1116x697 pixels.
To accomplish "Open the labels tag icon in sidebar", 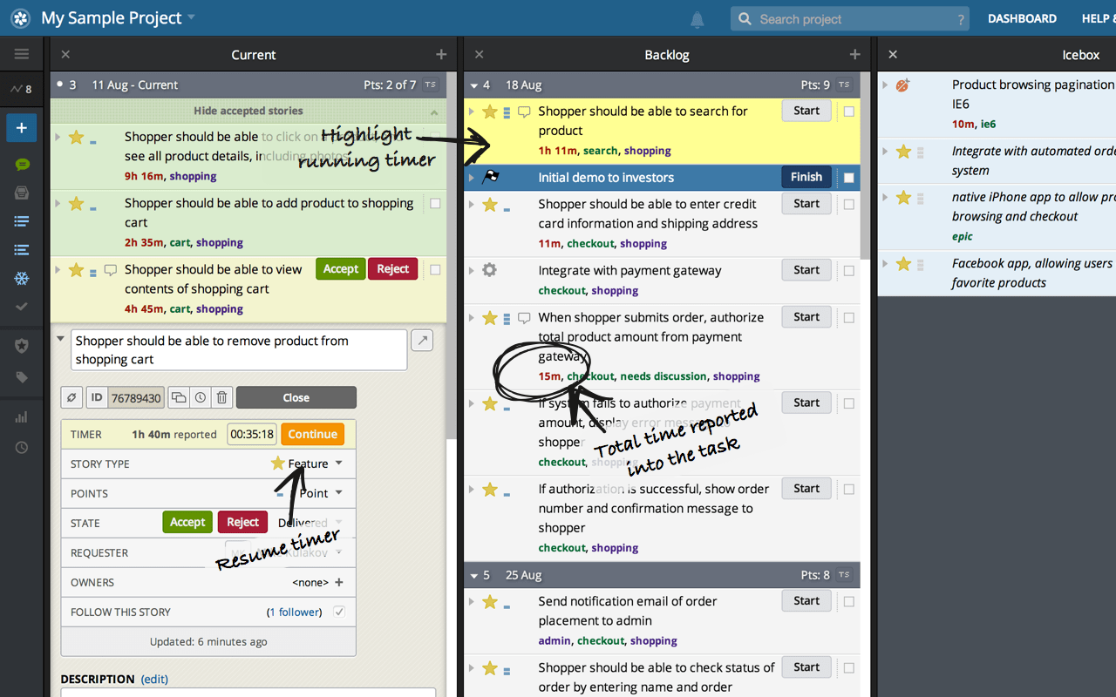I will (x=22, y=377).
